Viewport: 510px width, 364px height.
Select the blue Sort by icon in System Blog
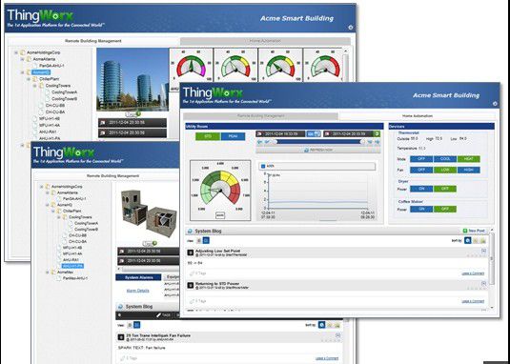click(467, 241)
